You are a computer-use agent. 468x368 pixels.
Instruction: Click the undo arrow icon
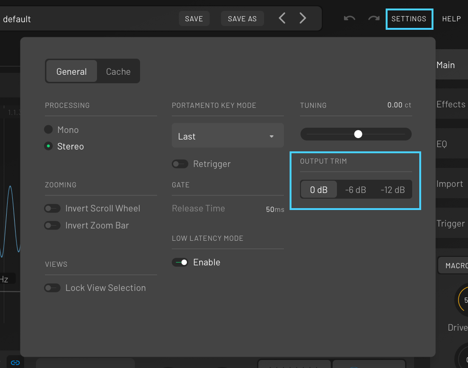pyautogui.click(x=350, y=18)
